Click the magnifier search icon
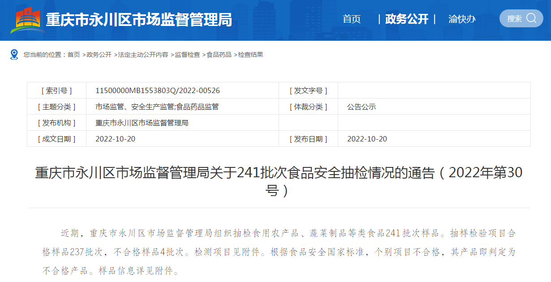The image size is (551, 282). point(531,18)
